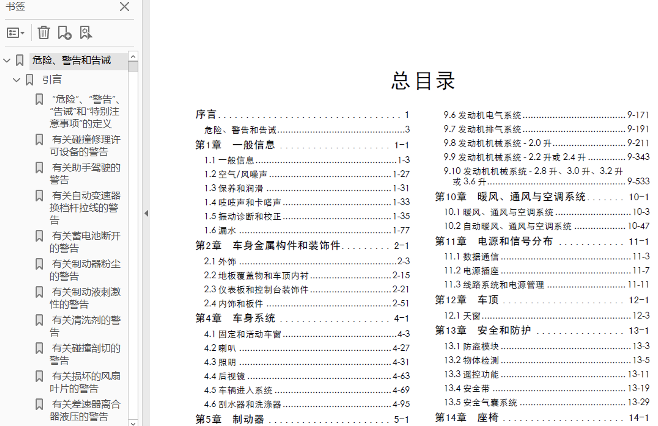This screenshot has width=658, height=426.
Task: Click bookmark panel scroll down arrow
Action: (x=133, y=423)
